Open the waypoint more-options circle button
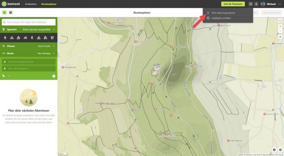The height and width of the screenshot is (156, 284). [54, 76]
